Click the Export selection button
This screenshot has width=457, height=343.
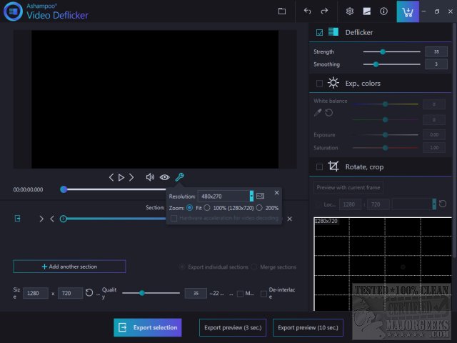point(148,327)
